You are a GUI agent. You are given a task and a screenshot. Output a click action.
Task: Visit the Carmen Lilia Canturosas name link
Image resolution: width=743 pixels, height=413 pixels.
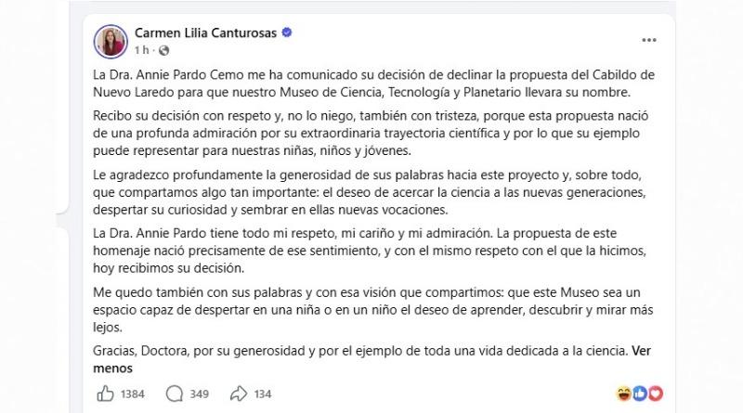click(205, 32)
